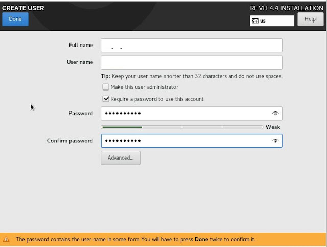Click the keyboard icon in layout box
This screenshot has width=327, height=247.
click(255, 20)
